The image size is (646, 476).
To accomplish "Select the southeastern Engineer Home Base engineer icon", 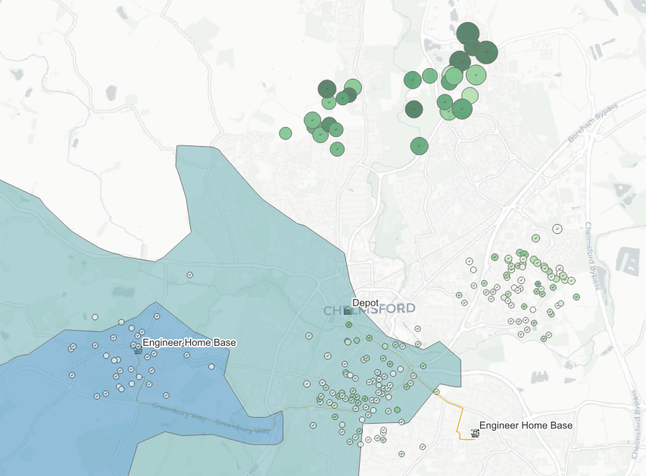I will click(474, 433).
